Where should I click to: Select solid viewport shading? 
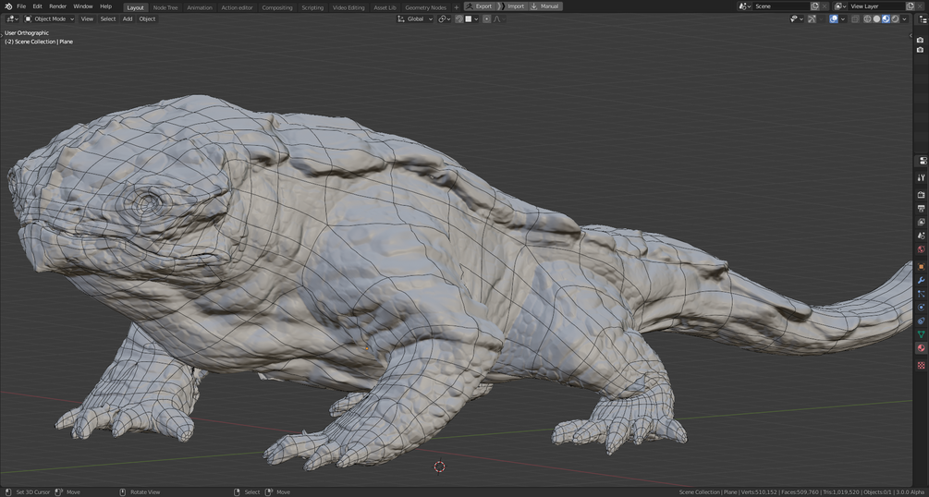877,19
